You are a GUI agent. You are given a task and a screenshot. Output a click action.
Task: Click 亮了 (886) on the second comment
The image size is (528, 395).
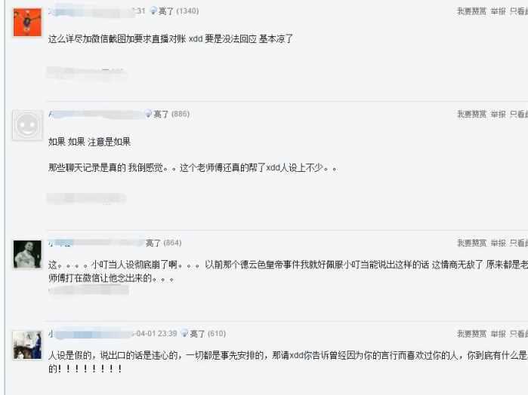(x=171, y=115)
